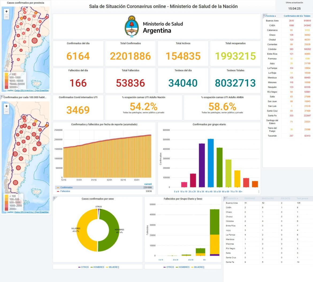313x282 pixels.
Task: Sort the deaths table by 'SIN DATO' header
Action: (x=285, y=198)
